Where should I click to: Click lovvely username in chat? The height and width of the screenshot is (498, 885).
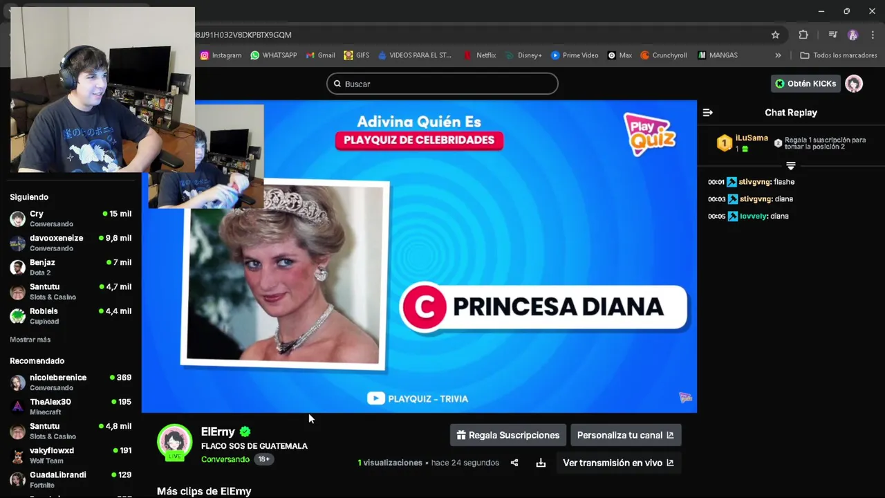(x=753, y=216)
